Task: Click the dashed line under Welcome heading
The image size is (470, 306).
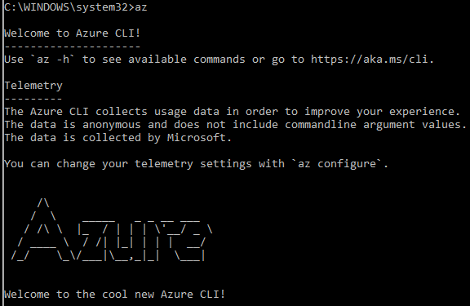Action: pos(73,47)
